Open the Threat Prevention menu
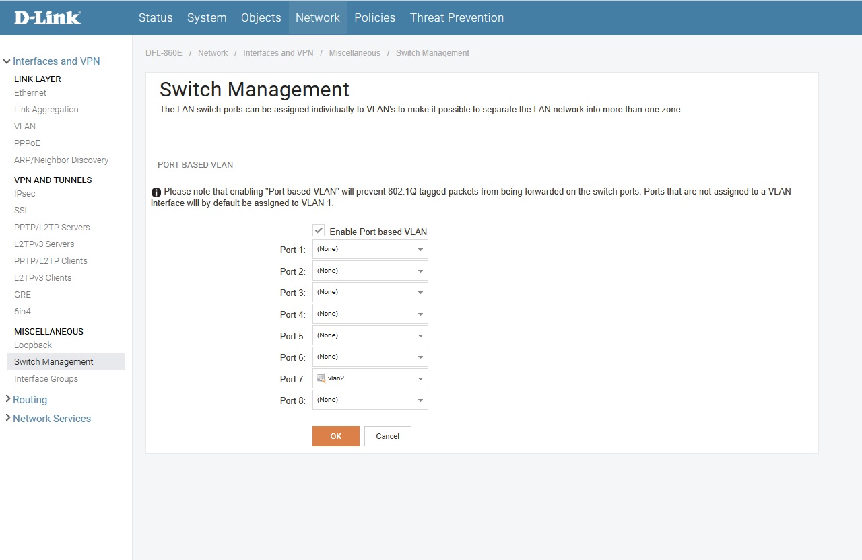Viewport: 862px width, 560px height. (457, 17)
